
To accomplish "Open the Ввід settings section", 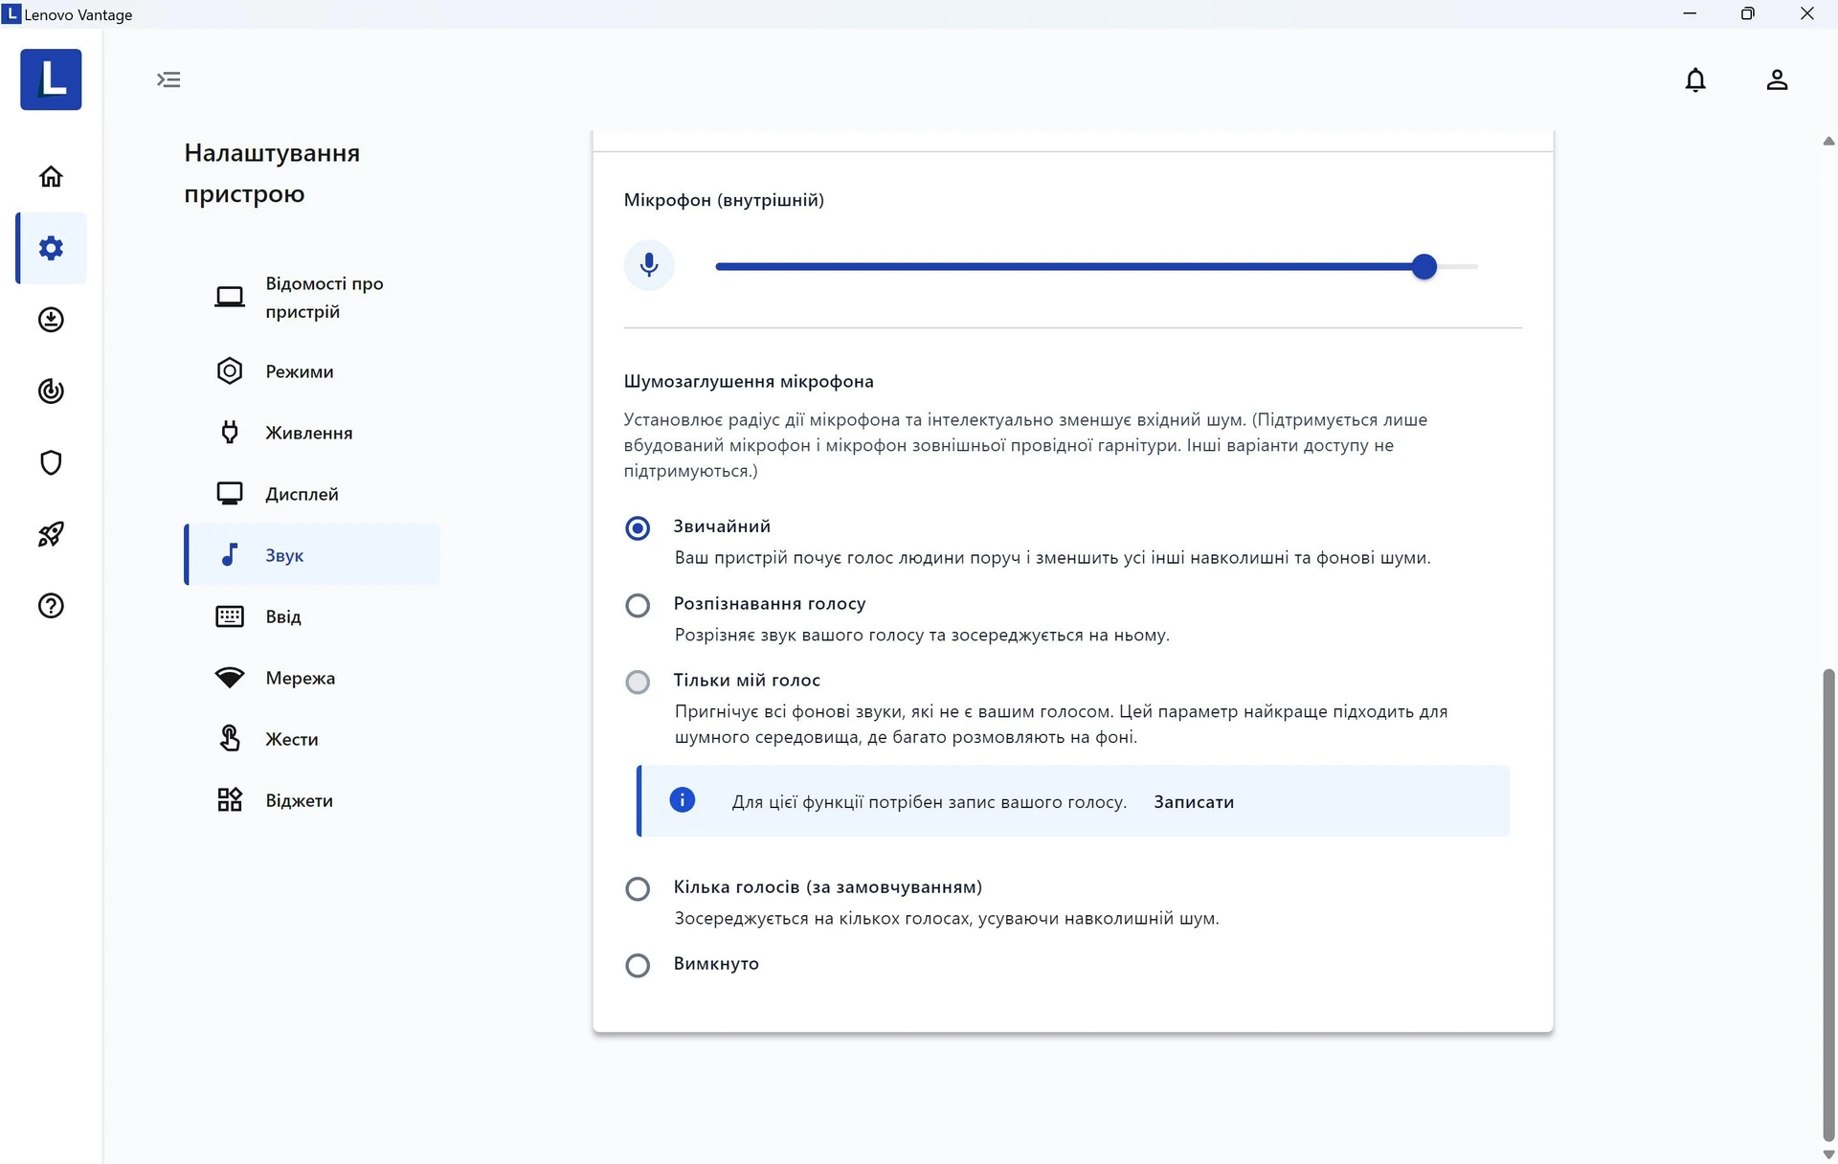I will coord(312,616).
